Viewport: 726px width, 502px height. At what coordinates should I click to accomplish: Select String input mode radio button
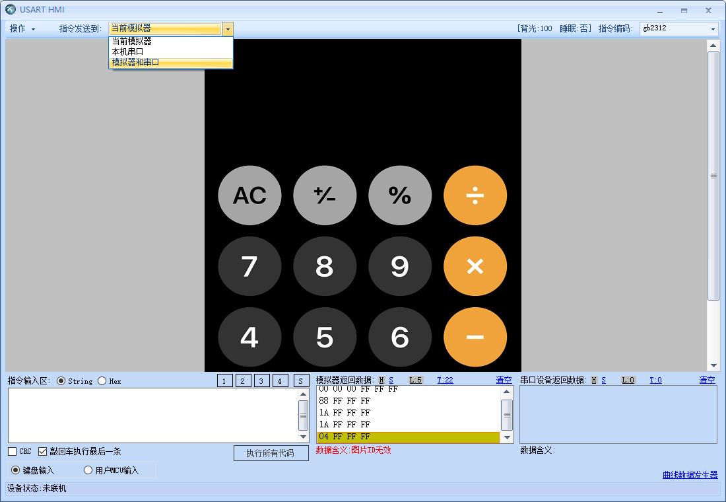61,381
